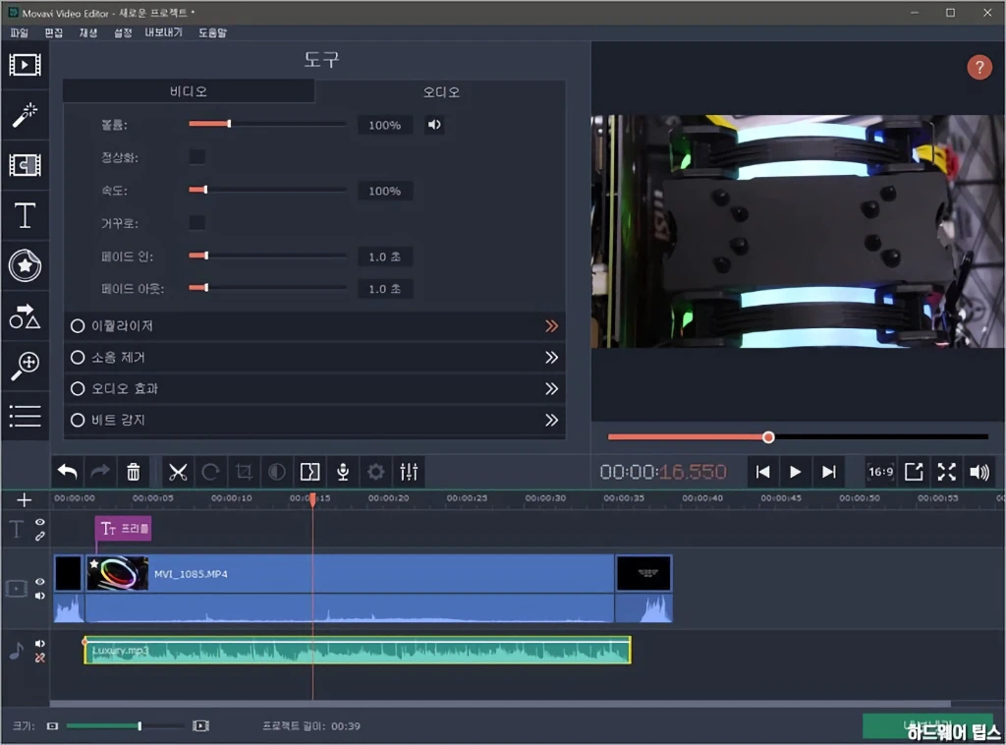Skip to previous frame in player

tap(762, 473)
